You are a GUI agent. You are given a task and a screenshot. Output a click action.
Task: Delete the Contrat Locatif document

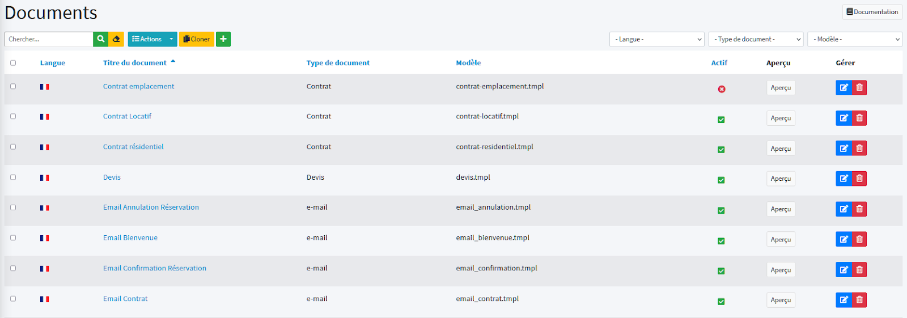pos(859,118)
